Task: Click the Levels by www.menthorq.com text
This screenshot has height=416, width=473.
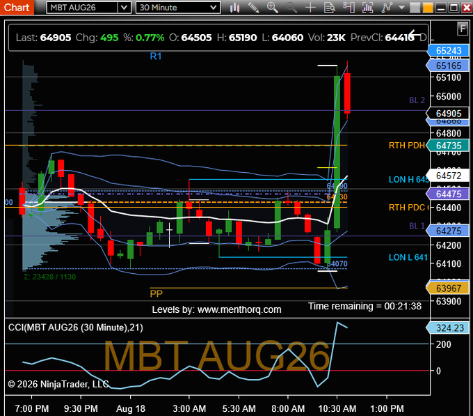Action: [216, 309]
